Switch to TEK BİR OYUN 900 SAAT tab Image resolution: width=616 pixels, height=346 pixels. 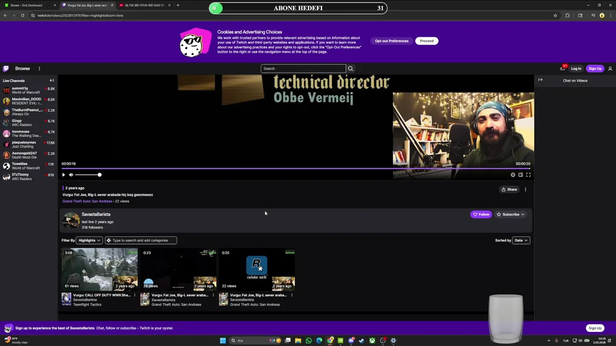click(144, 5)
